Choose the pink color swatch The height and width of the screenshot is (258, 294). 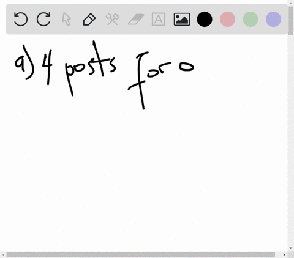pos(227,19)
